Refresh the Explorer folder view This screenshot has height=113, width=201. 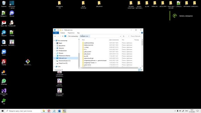[123, 36]
